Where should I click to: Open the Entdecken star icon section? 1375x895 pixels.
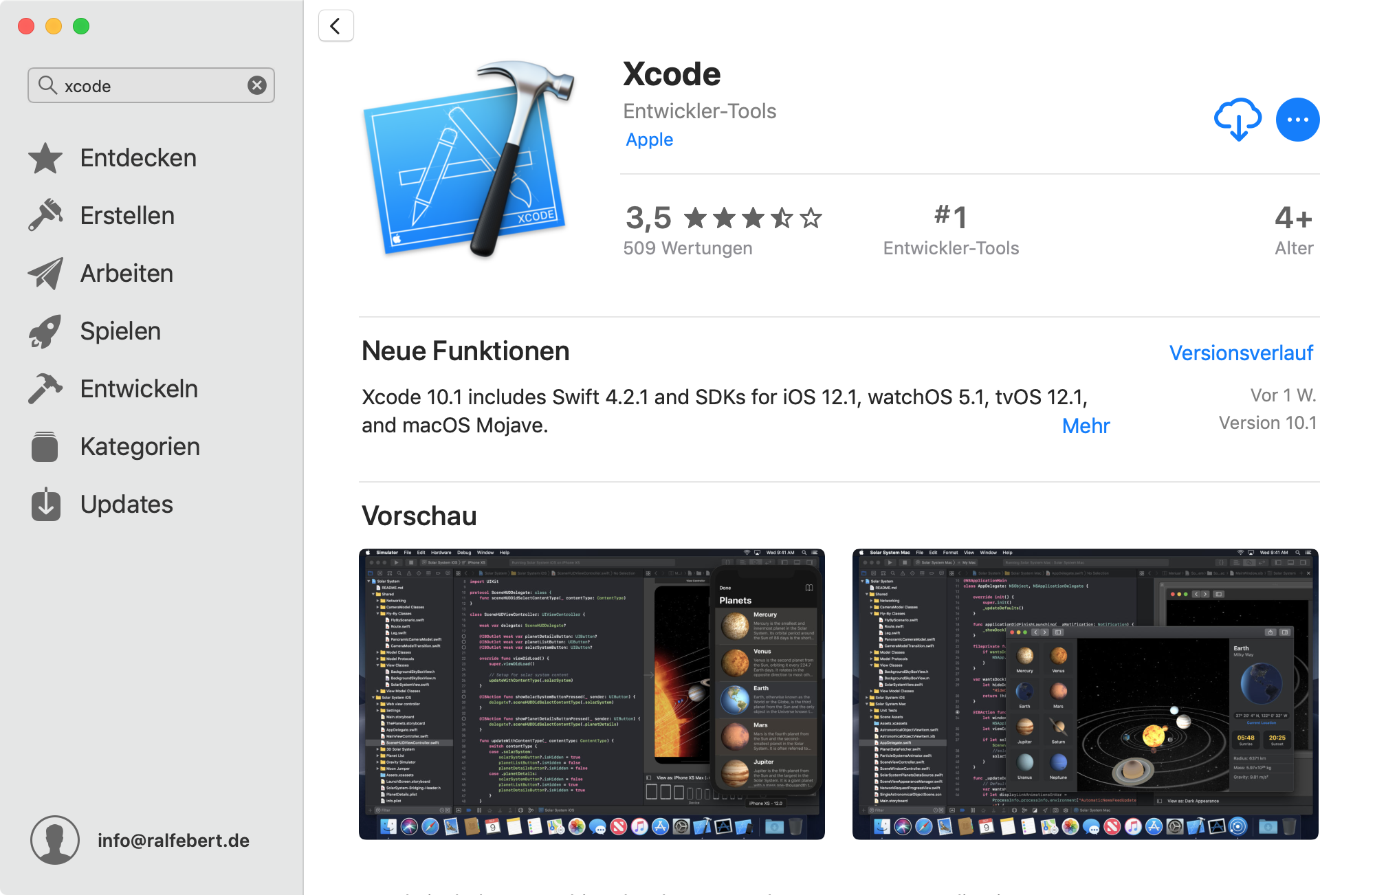(45, 158)
